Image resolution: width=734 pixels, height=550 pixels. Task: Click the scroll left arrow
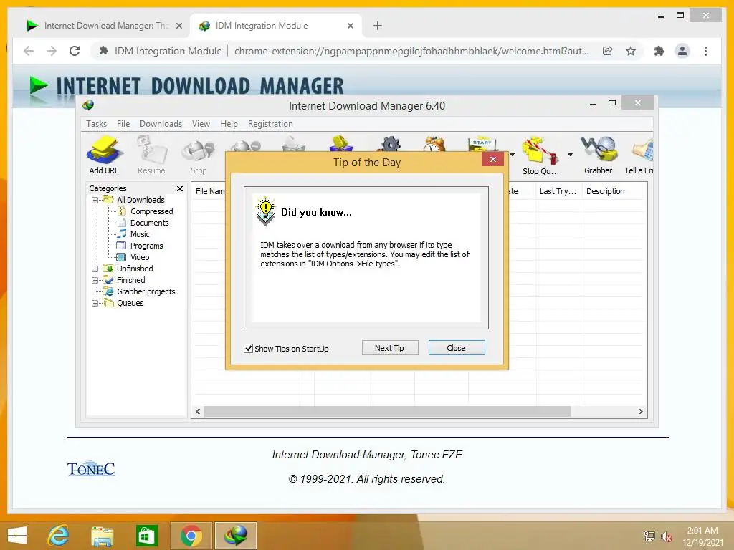tap(198, 412)
